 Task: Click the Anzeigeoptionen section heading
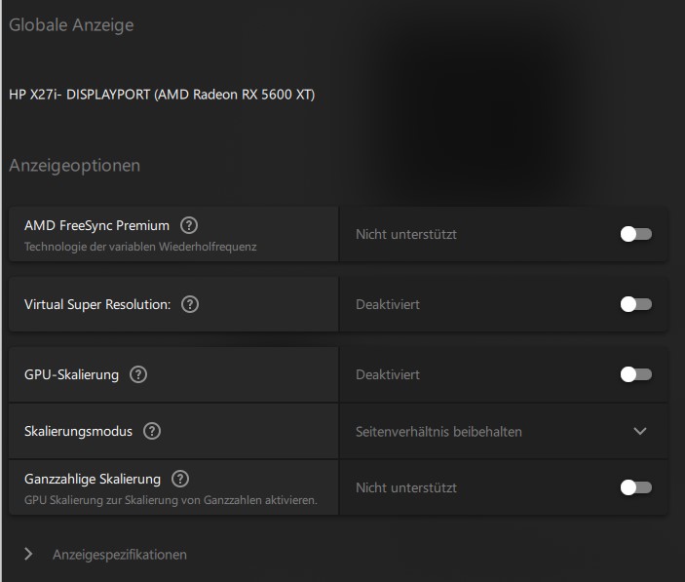pos(75,166)
